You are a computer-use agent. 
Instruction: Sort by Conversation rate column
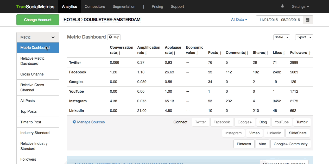click(x=121, y=50)
